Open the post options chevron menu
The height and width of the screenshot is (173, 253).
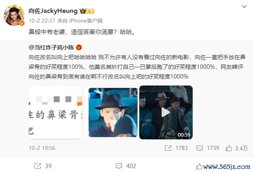pos(244,6)
